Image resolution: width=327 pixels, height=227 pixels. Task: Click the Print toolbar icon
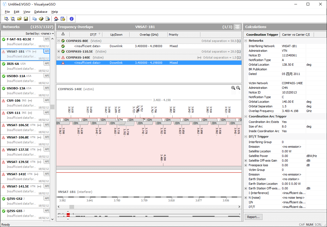point(41,19)
